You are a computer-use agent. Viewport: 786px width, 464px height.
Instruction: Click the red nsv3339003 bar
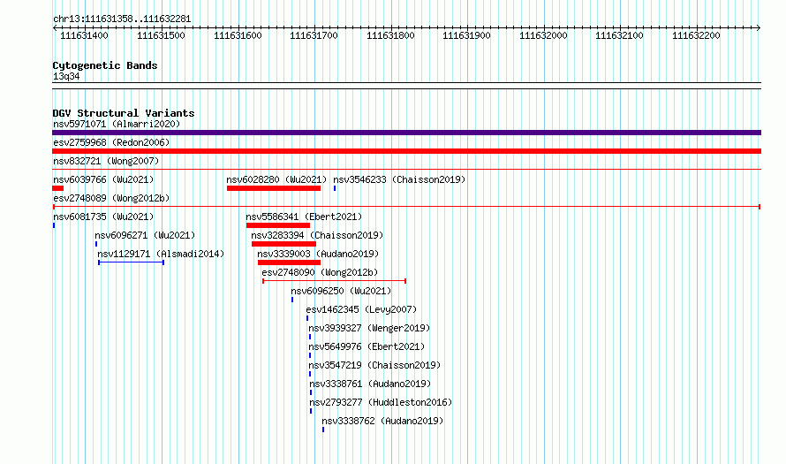click(290, 262)
